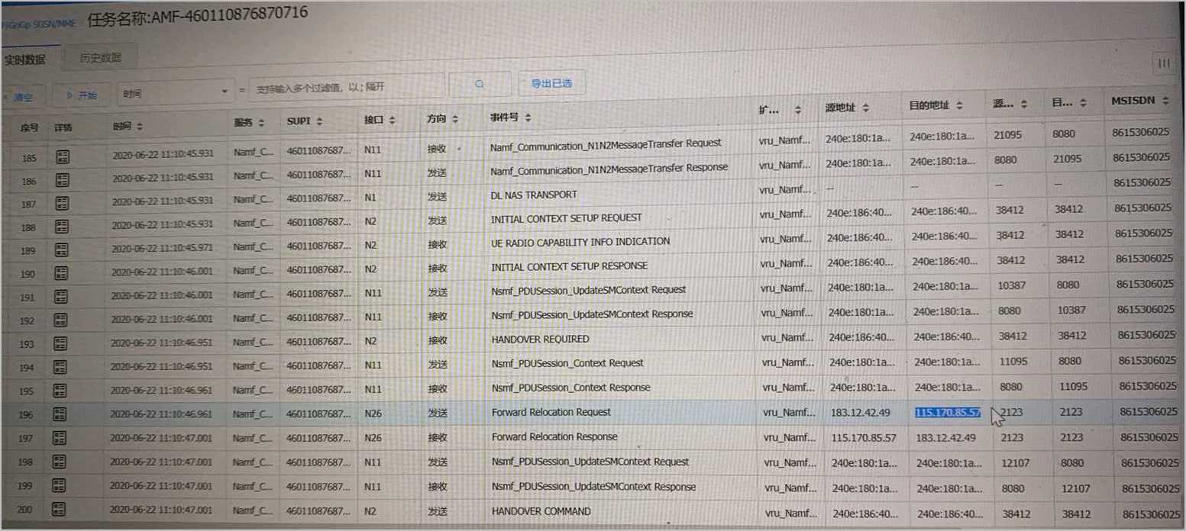This screenshot has width=1186, height=531.
Task: Click the 导出已选 export button
Action: [x=551, y=83]
